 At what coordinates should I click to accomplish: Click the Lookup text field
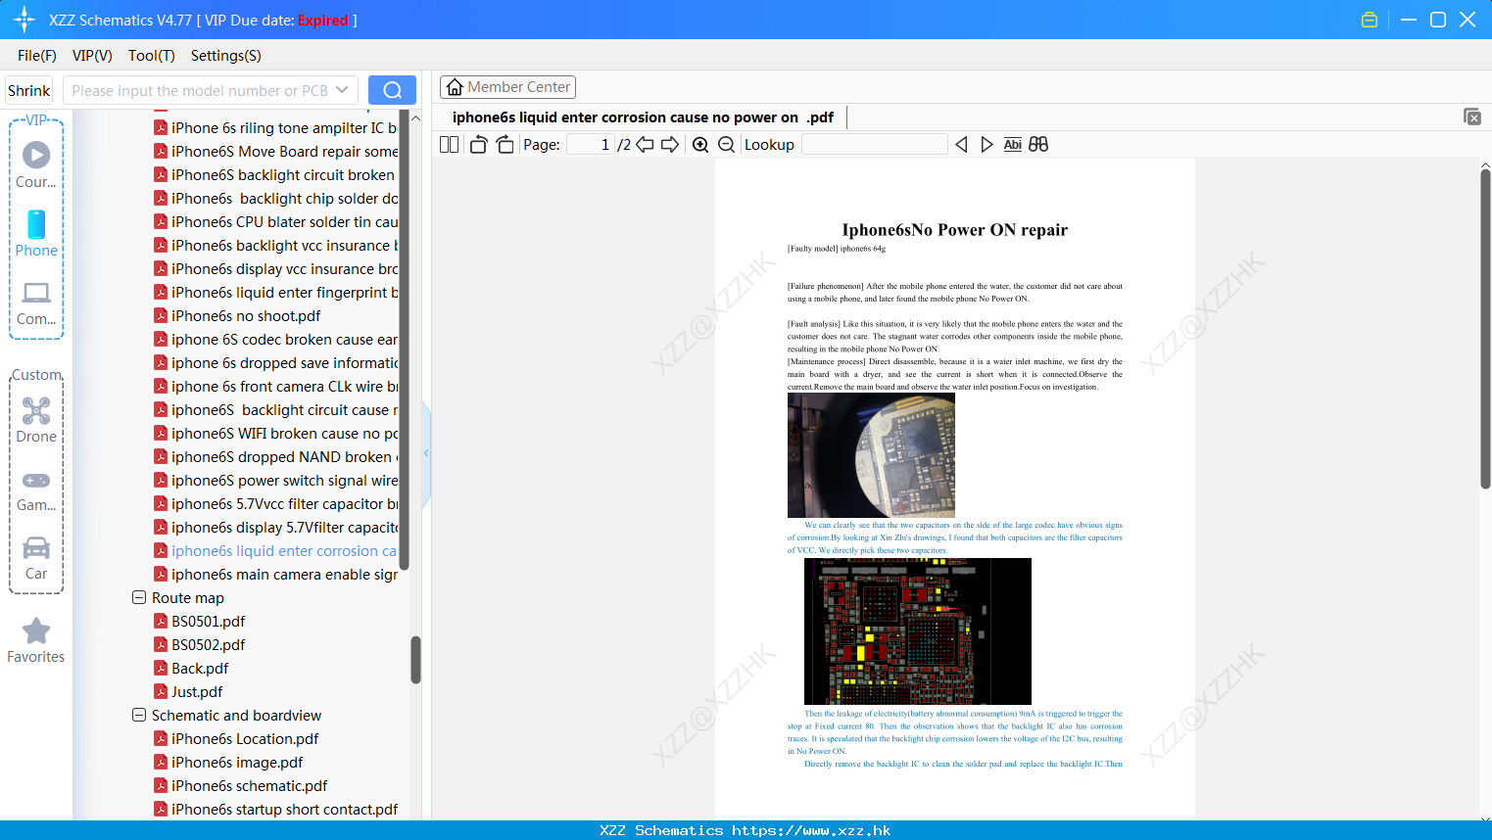pyautogui.click(x=874, y=145)
